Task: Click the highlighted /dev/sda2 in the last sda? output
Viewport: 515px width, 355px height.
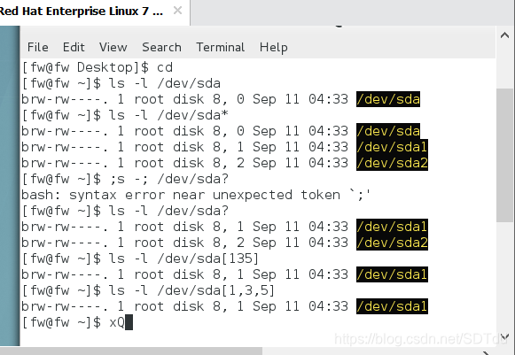Action: pos(392,243)
